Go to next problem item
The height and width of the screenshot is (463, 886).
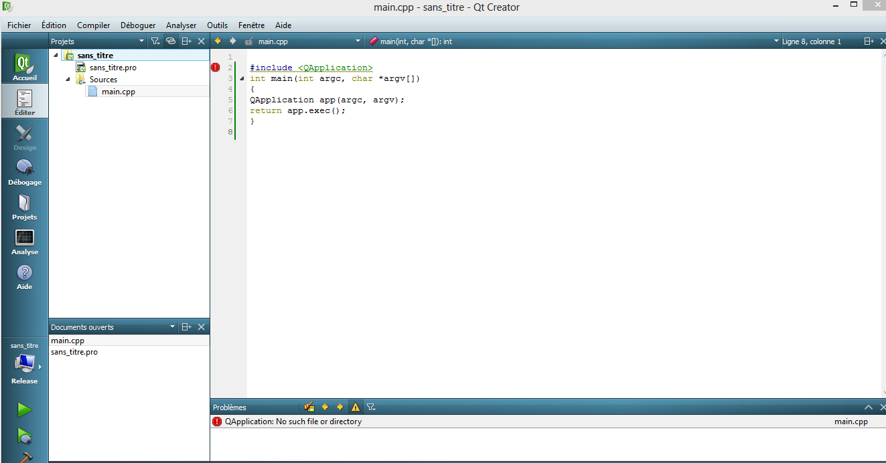tap(340, 407)
